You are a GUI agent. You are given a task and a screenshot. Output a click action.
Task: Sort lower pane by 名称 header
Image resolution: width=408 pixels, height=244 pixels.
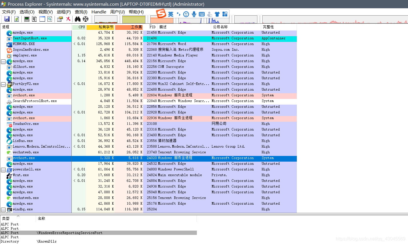[116, 218]
